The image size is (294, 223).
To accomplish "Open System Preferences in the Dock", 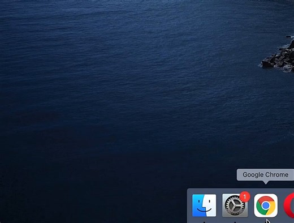I will pos(235,205).
